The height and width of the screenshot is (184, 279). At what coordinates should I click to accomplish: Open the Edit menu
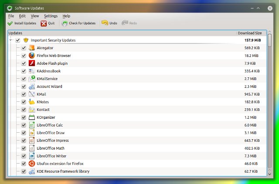tap(22, 16)
